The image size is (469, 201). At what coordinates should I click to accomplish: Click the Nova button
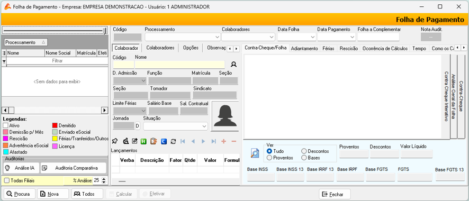pos(53,194)
